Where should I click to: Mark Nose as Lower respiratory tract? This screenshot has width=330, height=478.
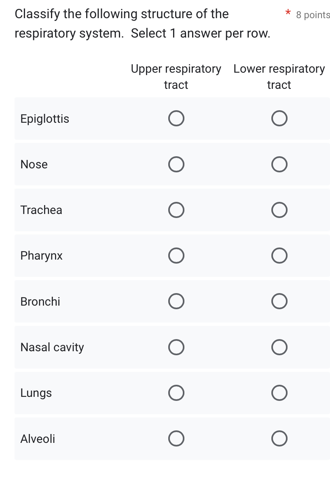pos(279,164)
